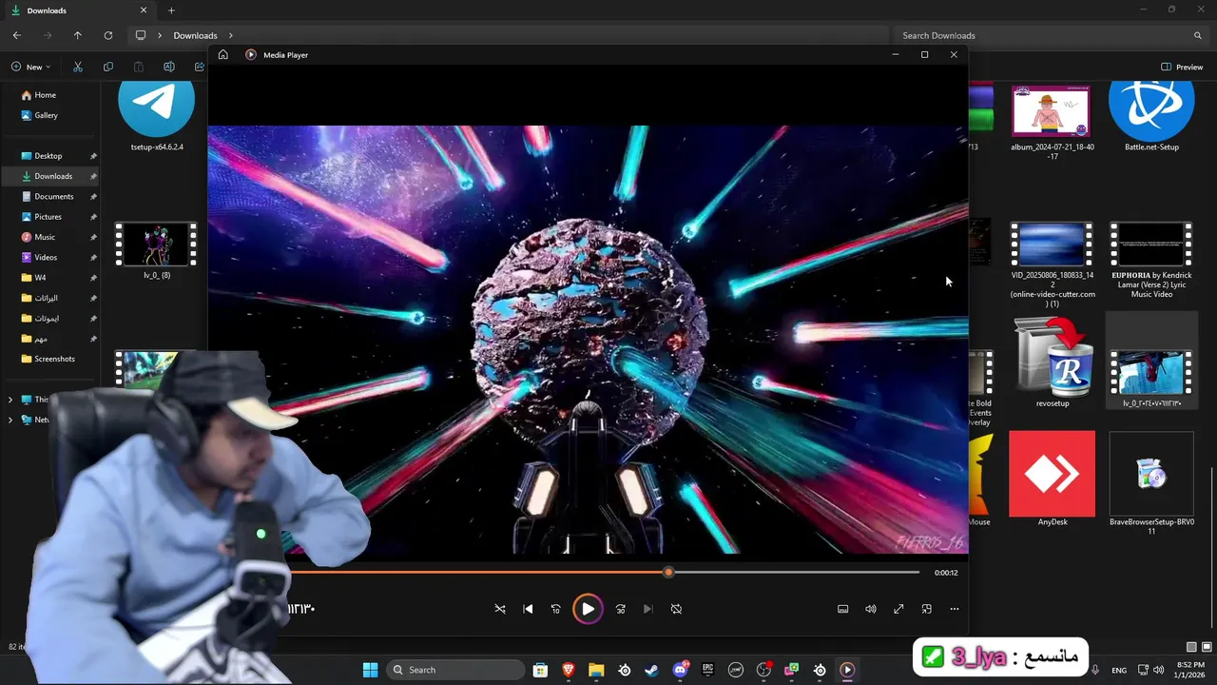Screen dimensions: 1217x685
Task: Go to the Media Player home page
Action: pos(222,54)
